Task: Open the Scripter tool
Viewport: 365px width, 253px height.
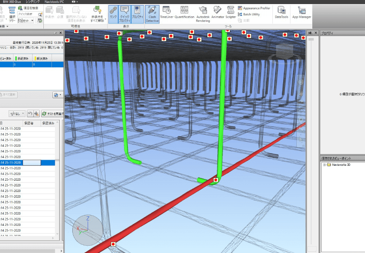Action: [x=231, y=13]
